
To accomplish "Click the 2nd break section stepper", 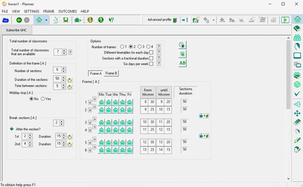I will point(30,144).
